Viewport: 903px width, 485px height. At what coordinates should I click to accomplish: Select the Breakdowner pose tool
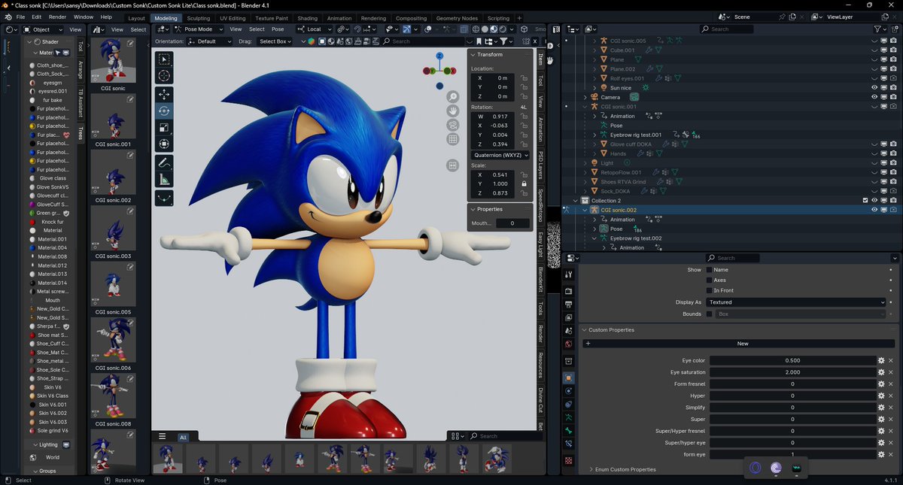(x=164, y=198)
